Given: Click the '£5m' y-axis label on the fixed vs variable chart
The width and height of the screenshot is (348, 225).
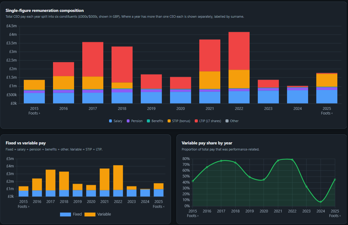Looking at the screenshot, I should 10,159.
